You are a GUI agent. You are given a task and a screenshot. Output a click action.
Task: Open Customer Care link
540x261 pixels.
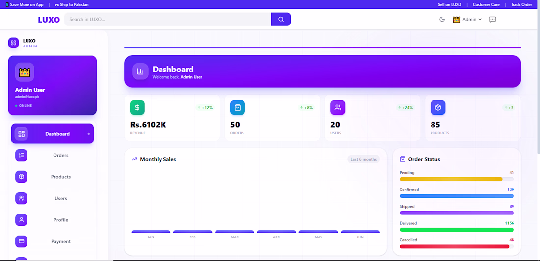click(486, 5)
